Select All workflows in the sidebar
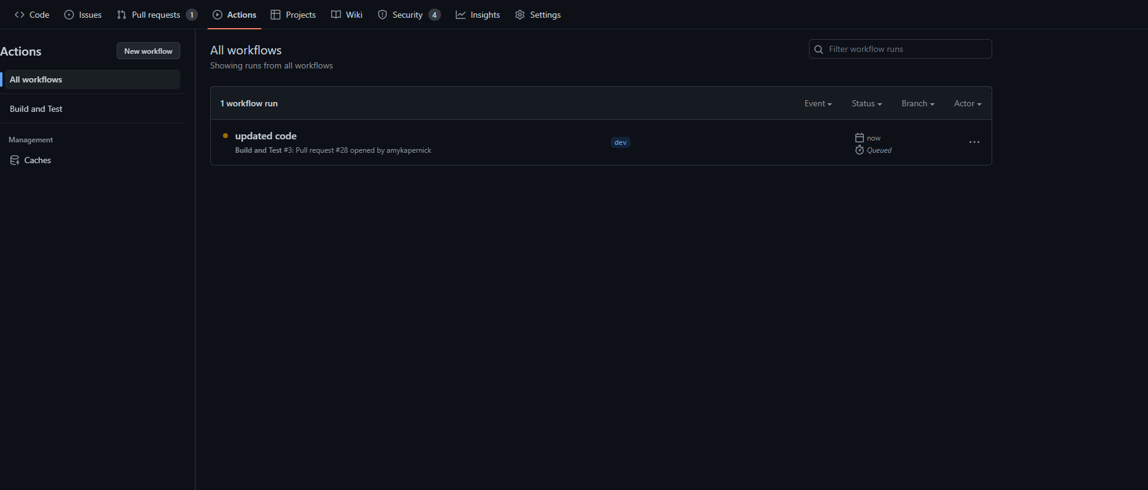 point(92,79)
